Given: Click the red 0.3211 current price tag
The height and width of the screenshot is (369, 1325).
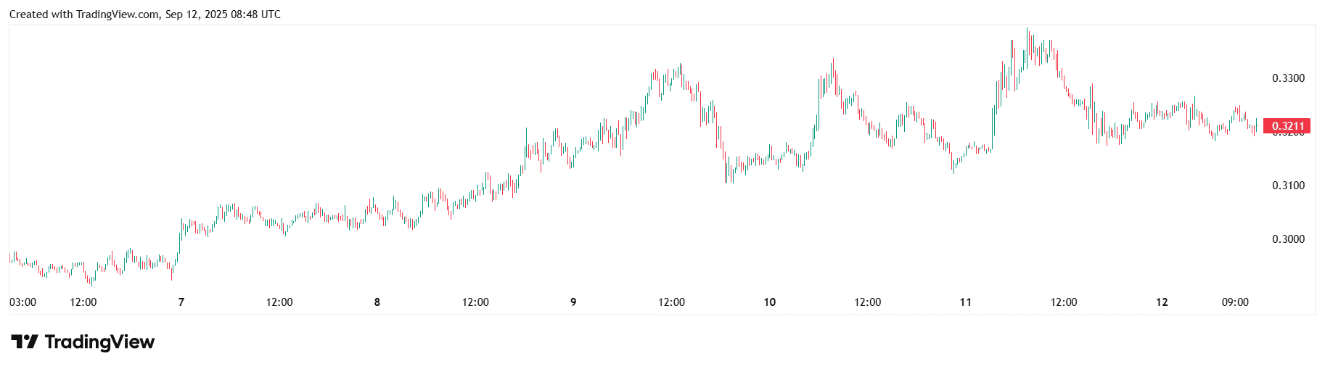Looking at the screenshot, I should point(1287,126).
